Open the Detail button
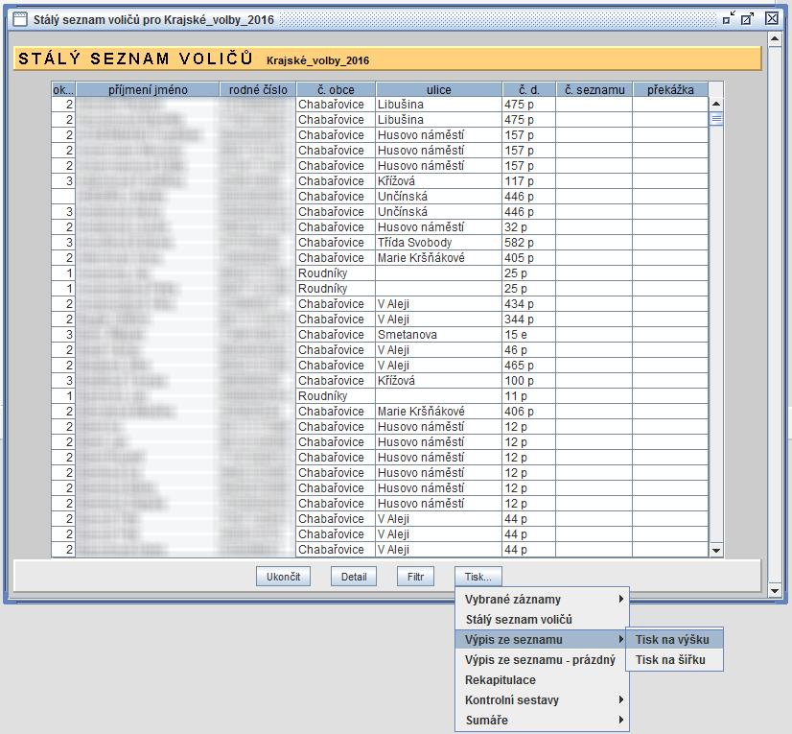 coord(354,577)
